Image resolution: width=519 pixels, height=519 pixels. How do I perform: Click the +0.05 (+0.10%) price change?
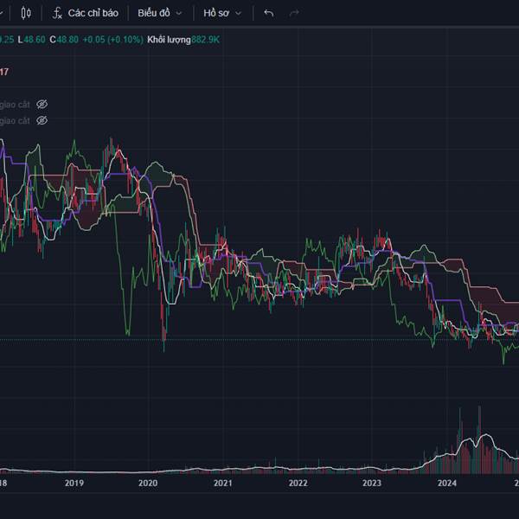[112, 40]
